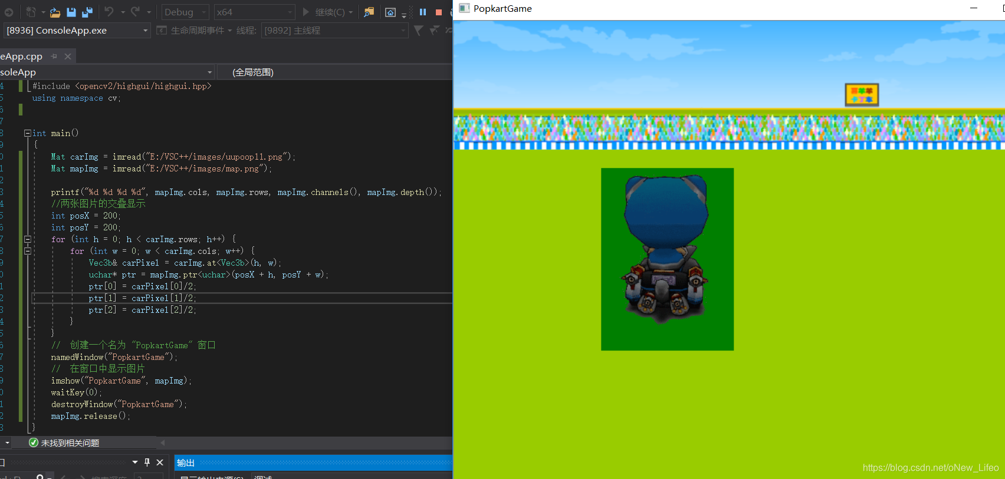Click the destroyWindow line
Viewport: 1005px width, 479px height.
[x=119, y=404]
